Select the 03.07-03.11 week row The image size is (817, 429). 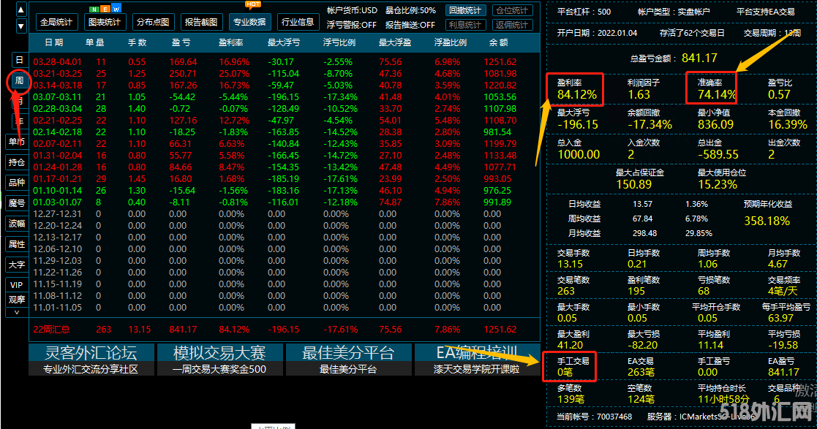pyautogui.click(x=285, y=97)
